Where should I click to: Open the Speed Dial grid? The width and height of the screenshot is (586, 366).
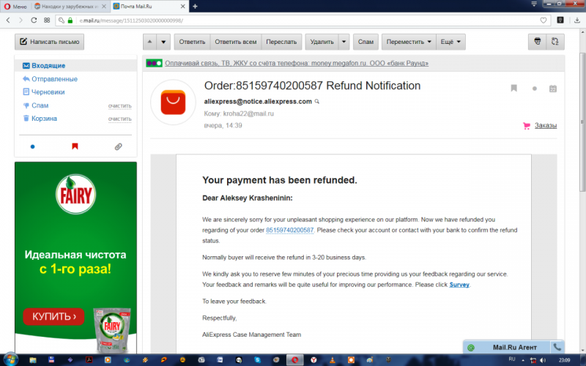pos(47,20)
